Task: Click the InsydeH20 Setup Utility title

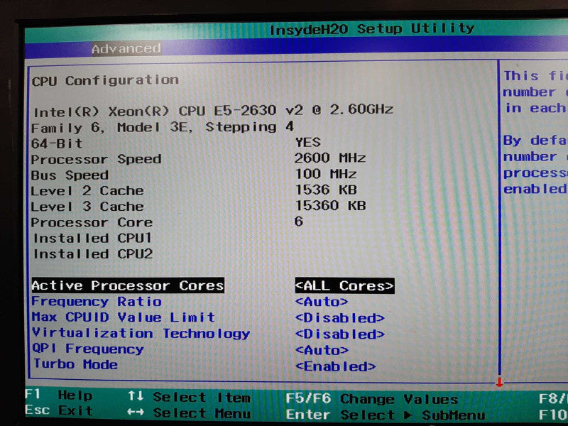Action: (372, 28)
